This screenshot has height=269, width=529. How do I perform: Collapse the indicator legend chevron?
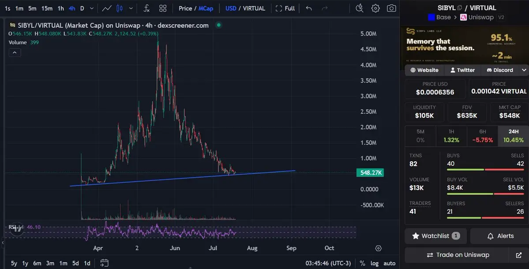15,52
